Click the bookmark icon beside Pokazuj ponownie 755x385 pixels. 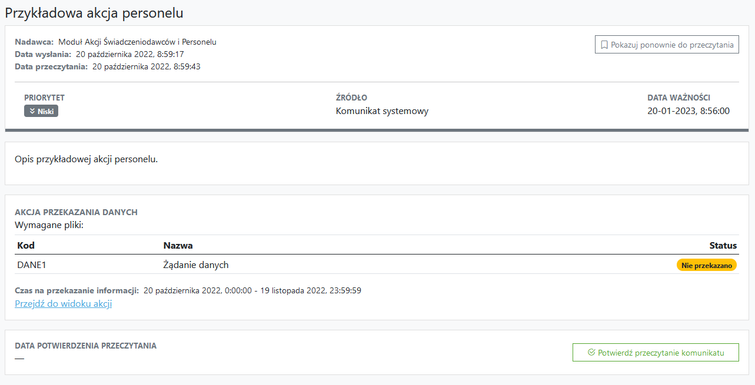[x=604, y=45]
